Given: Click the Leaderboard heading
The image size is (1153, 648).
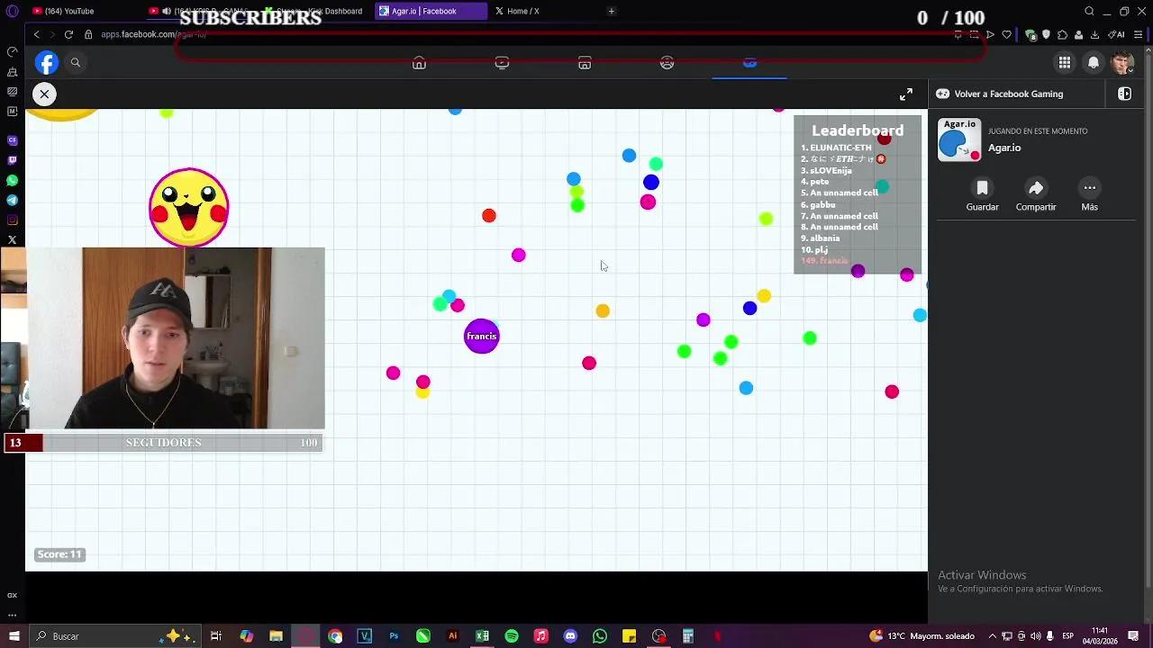Looking at the screenshot, I should 858,130.
